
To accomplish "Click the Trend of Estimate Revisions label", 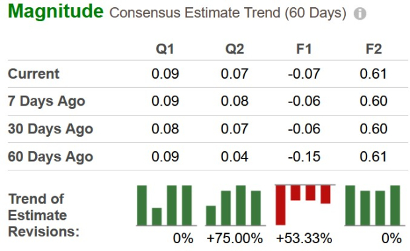I will click(x=44, y=215).
